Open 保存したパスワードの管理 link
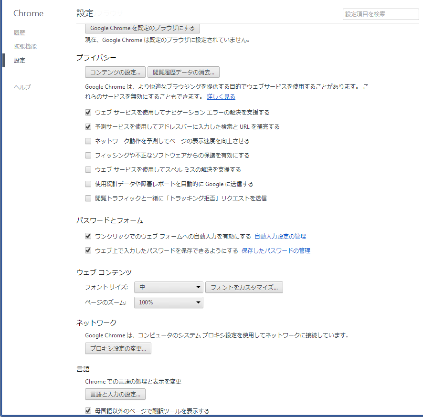 pos(276,251)
